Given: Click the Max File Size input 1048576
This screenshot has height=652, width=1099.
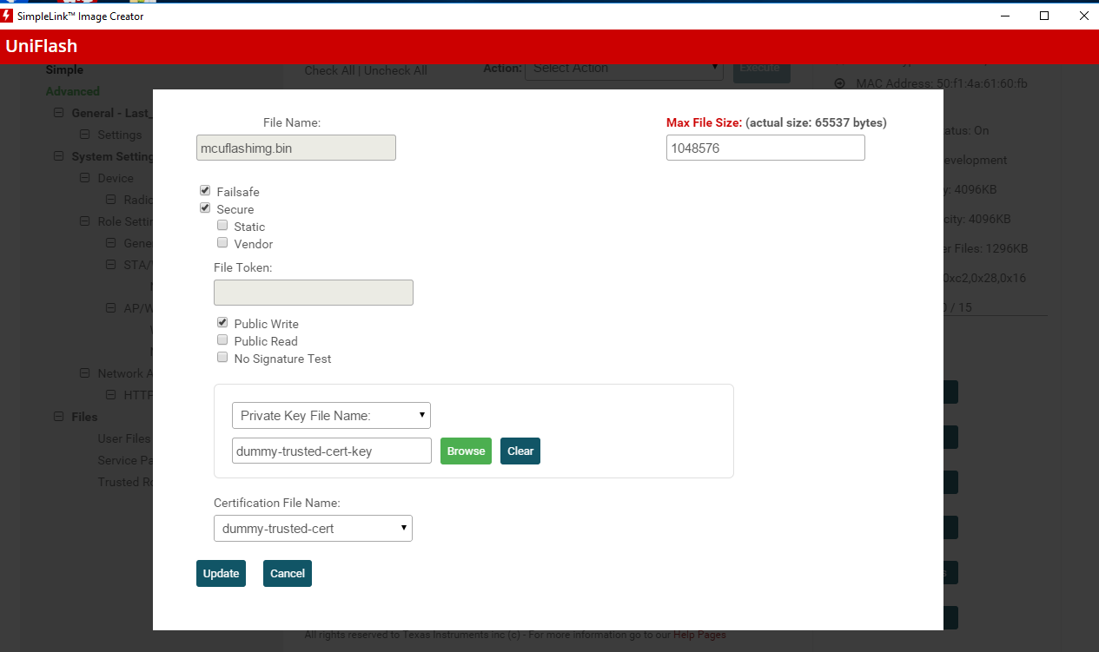Looking at the screenshot, I should pos(765,148).
